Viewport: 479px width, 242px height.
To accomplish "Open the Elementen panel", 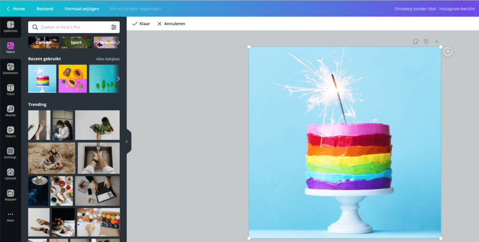I will 10,69.
